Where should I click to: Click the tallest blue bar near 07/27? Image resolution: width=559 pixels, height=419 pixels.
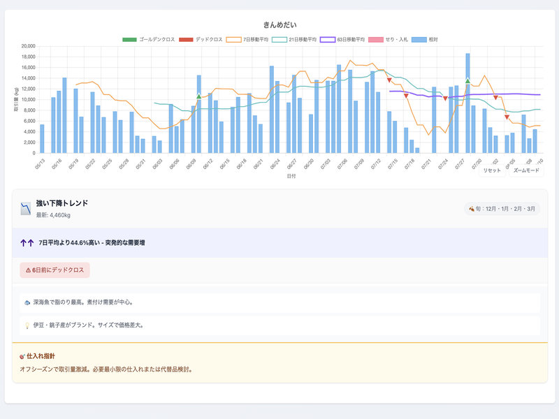[467, 103]
